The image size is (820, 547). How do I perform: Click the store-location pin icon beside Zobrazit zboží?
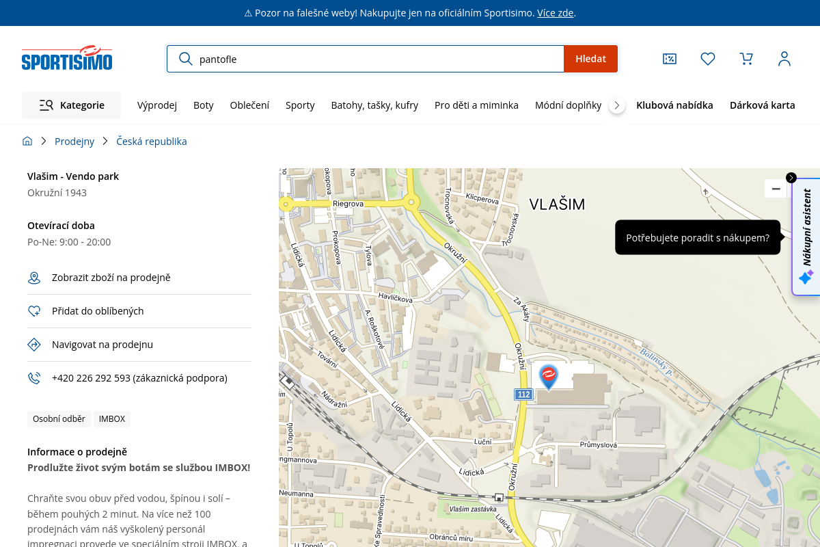(34, 278)
